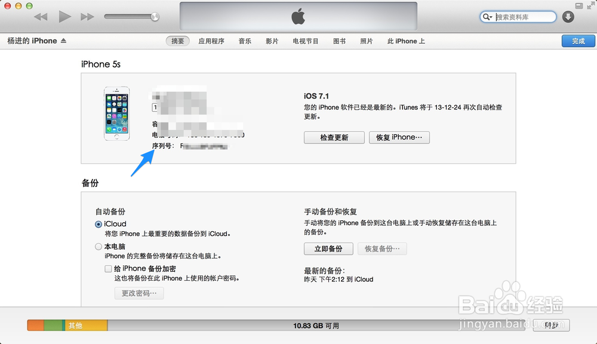Click the 完成 button
The image size is (597, 344).
click(578, 41)
